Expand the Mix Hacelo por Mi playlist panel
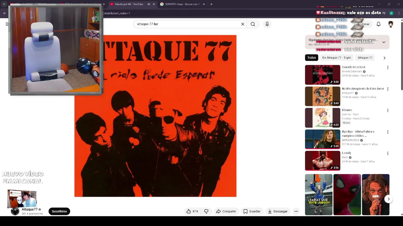The height and width of the screenshot is (226, 403). pyautogui.click(x=383, y=42)
